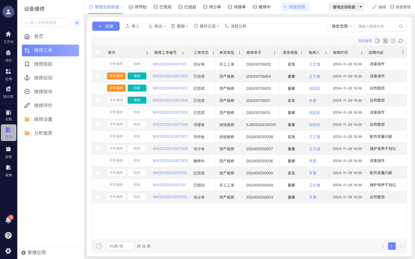Viewport: 415px width, 259px height.
Task: Tick the checkbox beside 20条/页 at bottom
Action: (99, 246)
